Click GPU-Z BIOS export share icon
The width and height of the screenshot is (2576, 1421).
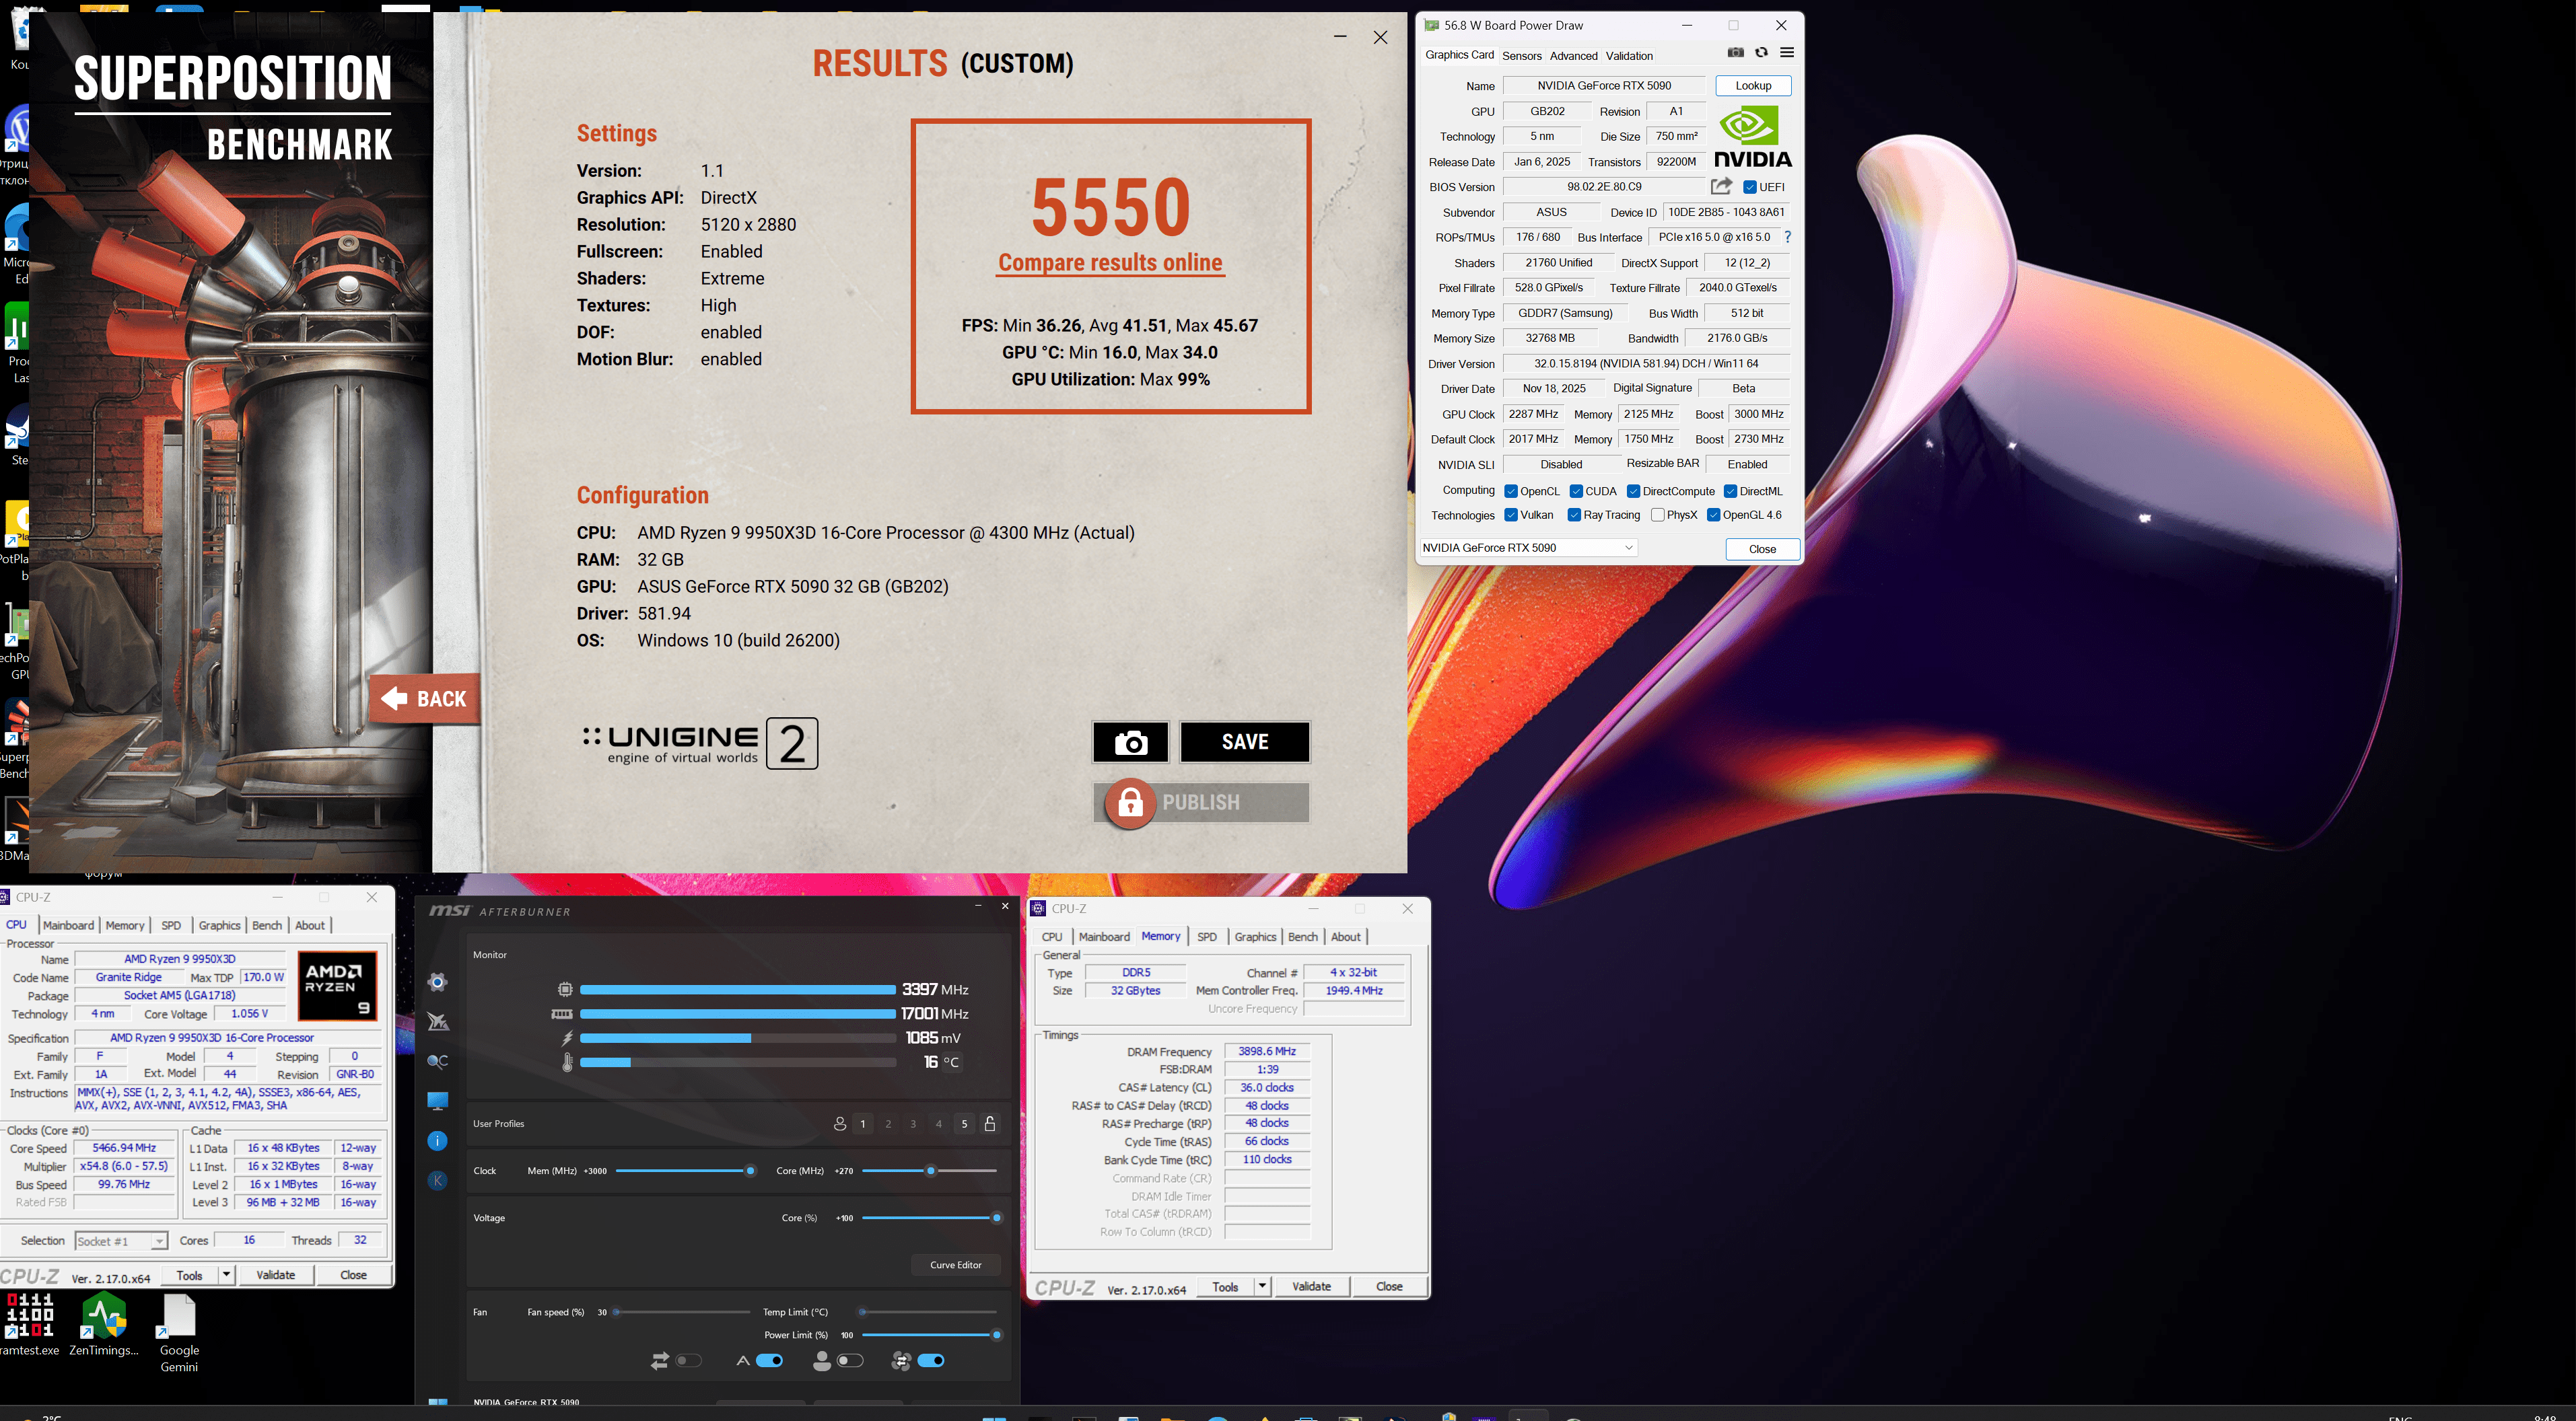(x=1721, y=187)
